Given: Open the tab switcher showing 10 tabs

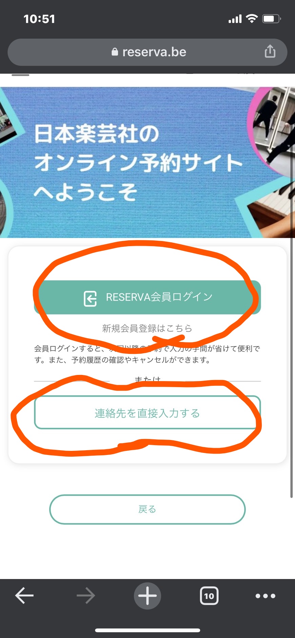Looking at the screenshot, I should point(209,596).
